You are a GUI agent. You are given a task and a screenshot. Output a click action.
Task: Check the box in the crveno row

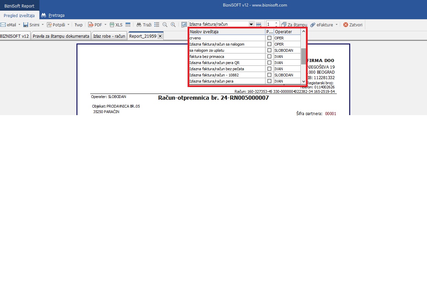pyautogui.click(x=270, y=38)
